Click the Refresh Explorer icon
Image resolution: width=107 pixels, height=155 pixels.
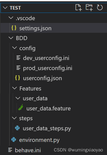coord(100,8)
